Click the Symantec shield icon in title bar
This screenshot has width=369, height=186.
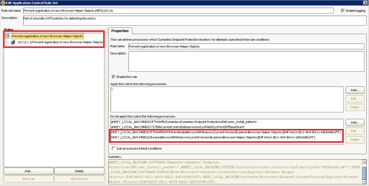(x=3, y=3)
